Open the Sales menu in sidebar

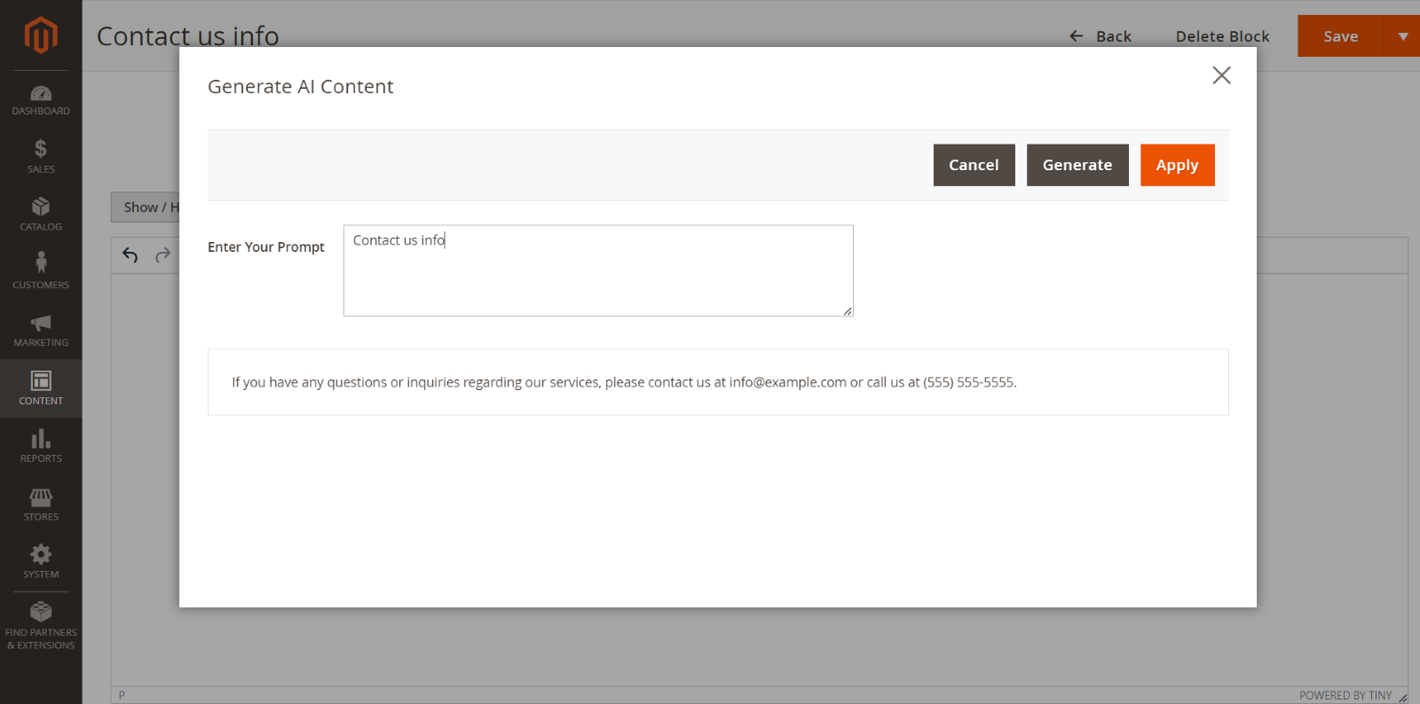click(41, 156)
